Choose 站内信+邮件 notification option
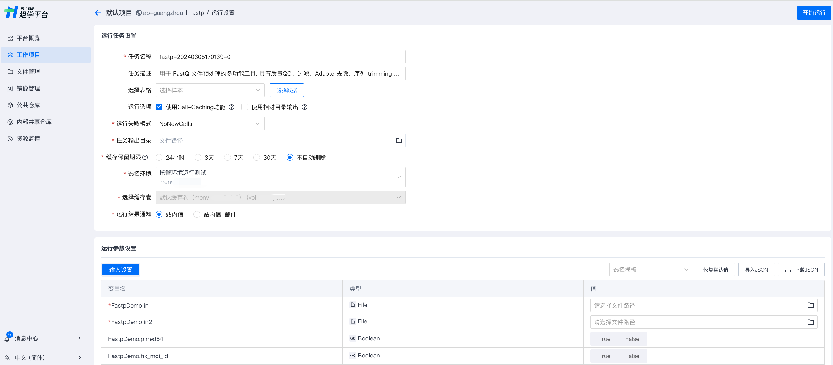 tap(197, 214)
